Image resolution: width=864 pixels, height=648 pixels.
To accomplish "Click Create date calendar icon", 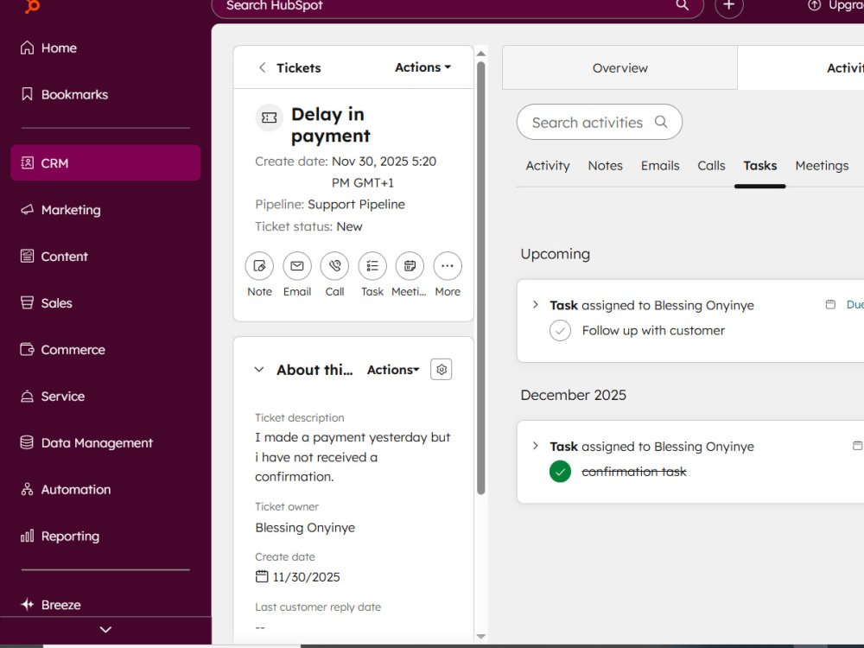I will [x=262, y=576].
